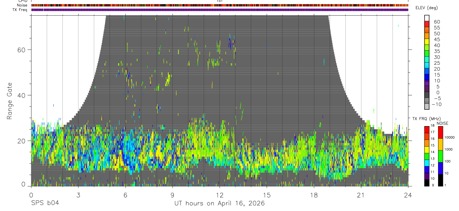The height and width of the screenshot is (211, 459).
Task: Pick the white top segment of ELEV color bar
Action: 427,18
